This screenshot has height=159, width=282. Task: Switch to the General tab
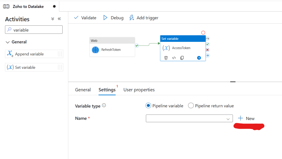click(x=83, y=90)
